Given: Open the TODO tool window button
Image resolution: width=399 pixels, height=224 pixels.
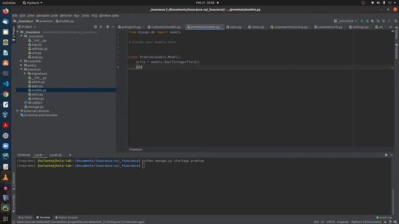Looking at the screenshot, I should tap(26, 217).
